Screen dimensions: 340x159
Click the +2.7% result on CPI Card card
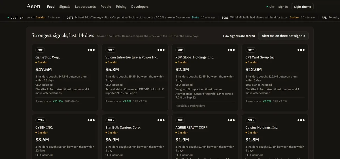267,101
